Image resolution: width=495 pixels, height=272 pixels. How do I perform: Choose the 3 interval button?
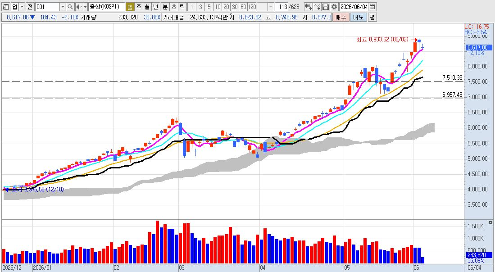click(200, 7)
